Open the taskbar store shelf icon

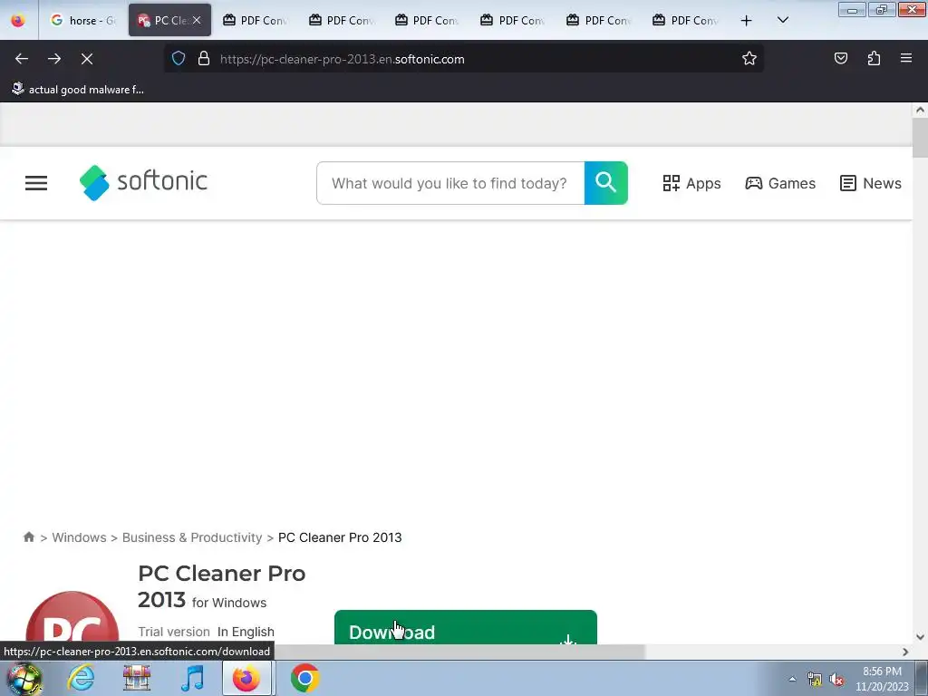click(x=137, y=678)
